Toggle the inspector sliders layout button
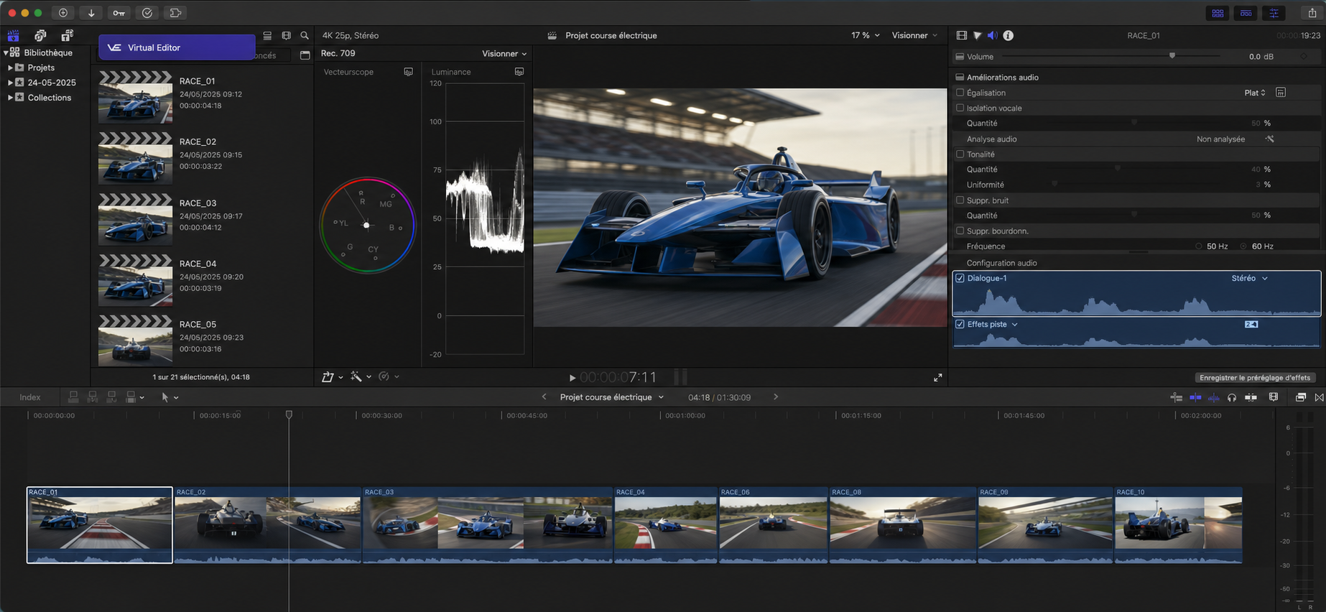This screenshot has height=612, width=1326. pos(1274,13)
